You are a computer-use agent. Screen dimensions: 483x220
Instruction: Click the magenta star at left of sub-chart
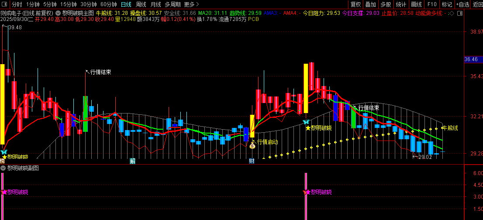coord(5,192)
